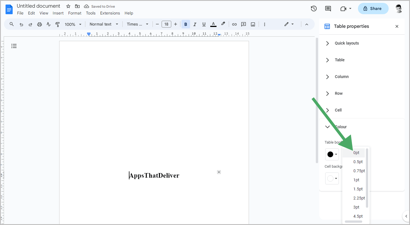The height and width of the screenshot is (225, 410).
Task: Click the undo icon
Action: point(21,24)
